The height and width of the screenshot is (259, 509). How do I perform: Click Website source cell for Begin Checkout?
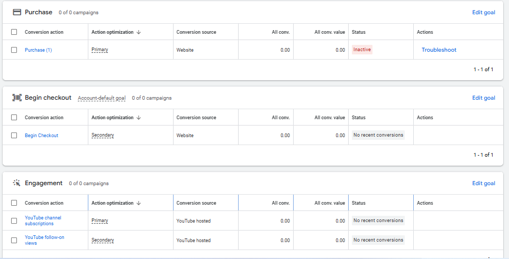click(185, 136)
